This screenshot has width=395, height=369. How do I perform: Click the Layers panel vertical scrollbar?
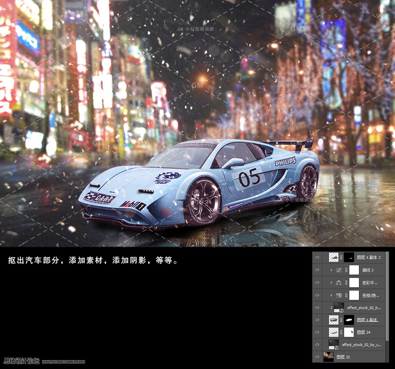(388, 296)
